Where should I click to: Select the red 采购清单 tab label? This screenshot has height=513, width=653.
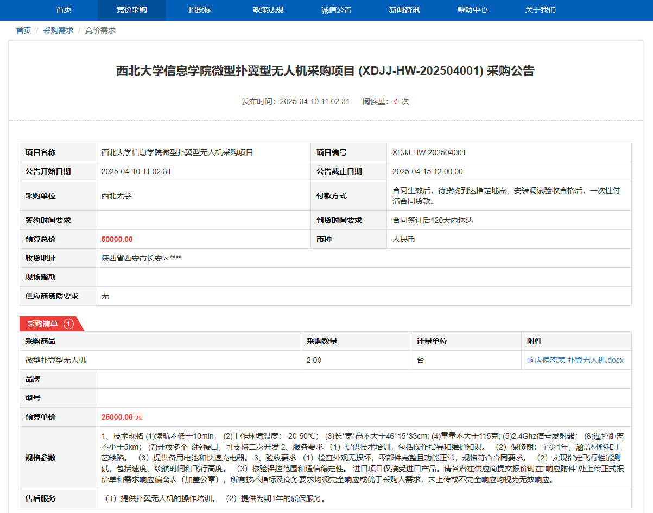43,324
